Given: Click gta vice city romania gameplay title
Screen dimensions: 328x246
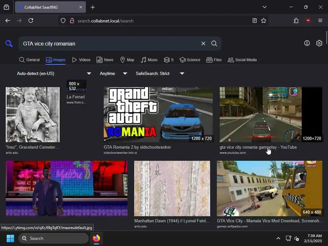Looking at the screenshot, I should (258, 147).
